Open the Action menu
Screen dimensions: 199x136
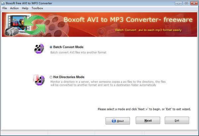pos(14,8)
